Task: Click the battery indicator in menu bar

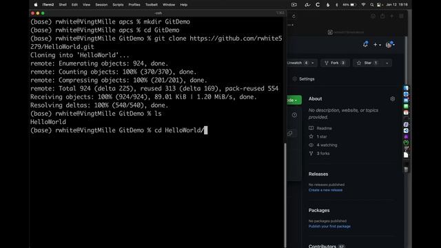Action: pos(349,5)
